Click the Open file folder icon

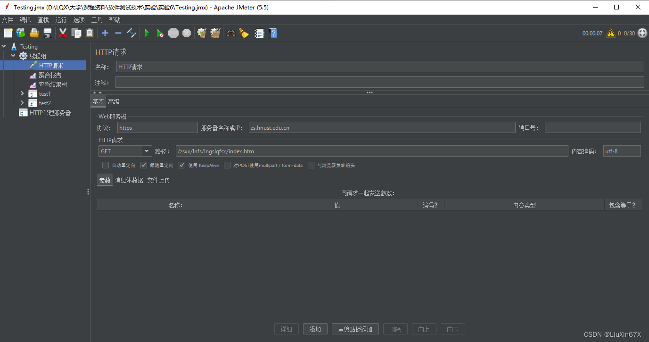[x=34, y=33]
